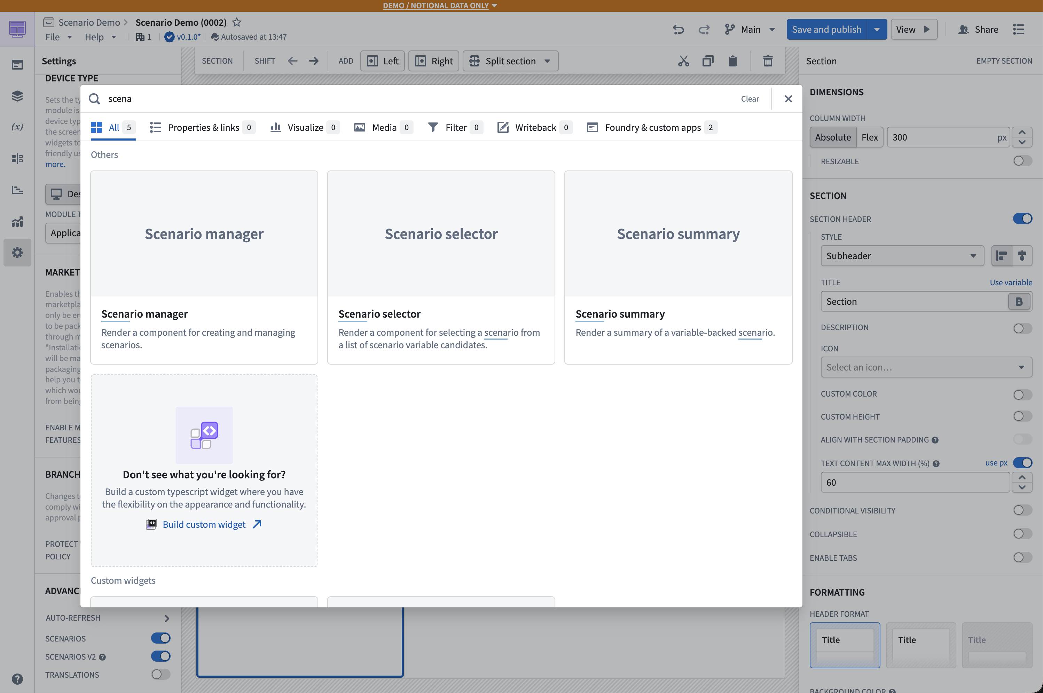
Task: Click the redo arrow icon
Action: tap(704, 30)
